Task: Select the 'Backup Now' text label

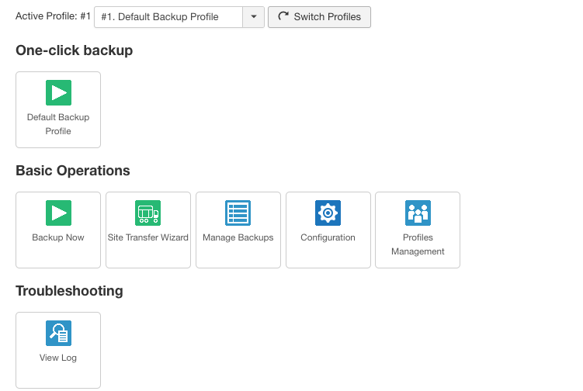Action: click(x=58, y=237)
